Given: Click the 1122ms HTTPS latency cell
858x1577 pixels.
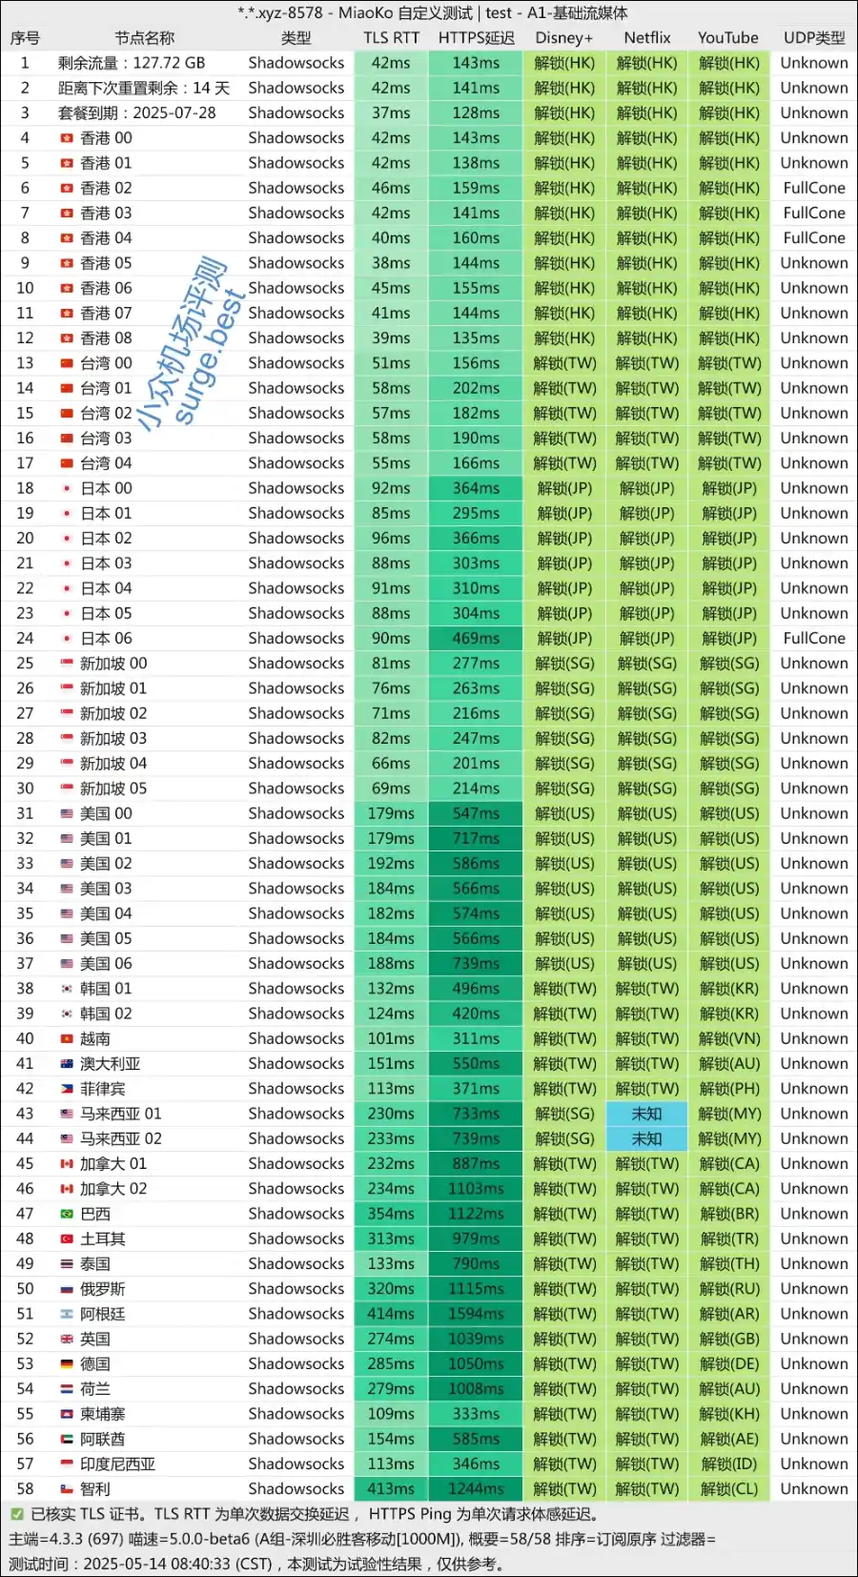Looking at the screenshot, I should 476,1214.
